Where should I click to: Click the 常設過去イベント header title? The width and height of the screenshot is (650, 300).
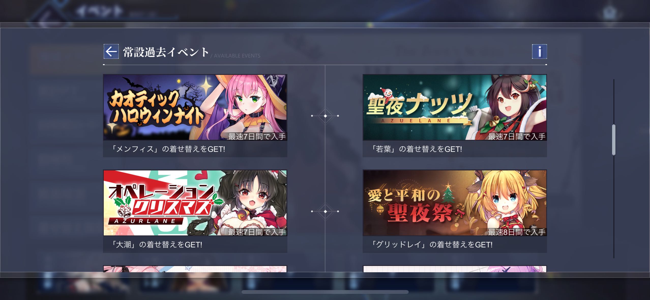pos(166,52)
